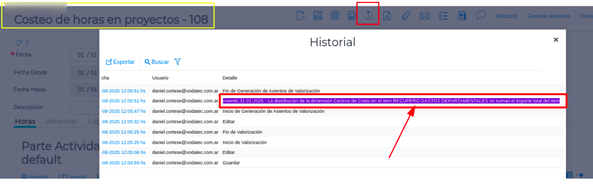This screenshot has height=185, width=593.
Task: Click 'Inicio de Generación de Asientos de Valorización'
Action: pyautogui.click(x=274, y=111)
